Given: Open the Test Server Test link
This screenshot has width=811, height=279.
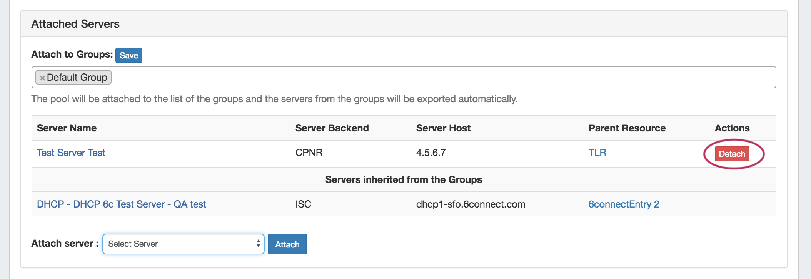Looking at the screenshot, I should [x=71, y=153].
